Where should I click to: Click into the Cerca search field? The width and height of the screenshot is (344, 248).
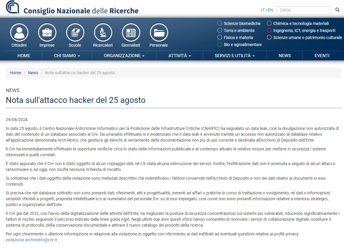click(x=302, y=10)
